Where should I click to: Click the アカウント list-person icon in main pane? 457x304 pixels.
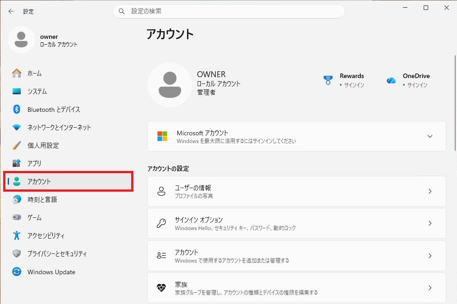coord(161,256)
